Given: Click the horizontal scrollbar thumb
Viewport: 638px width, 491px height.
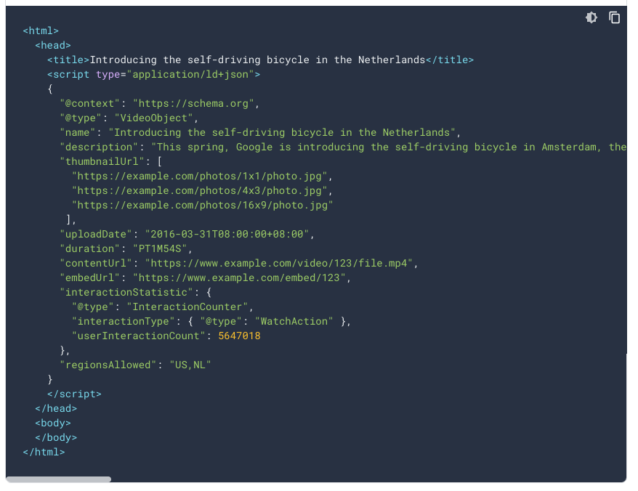Looking at the screenshot, I should tap(59, 479).
